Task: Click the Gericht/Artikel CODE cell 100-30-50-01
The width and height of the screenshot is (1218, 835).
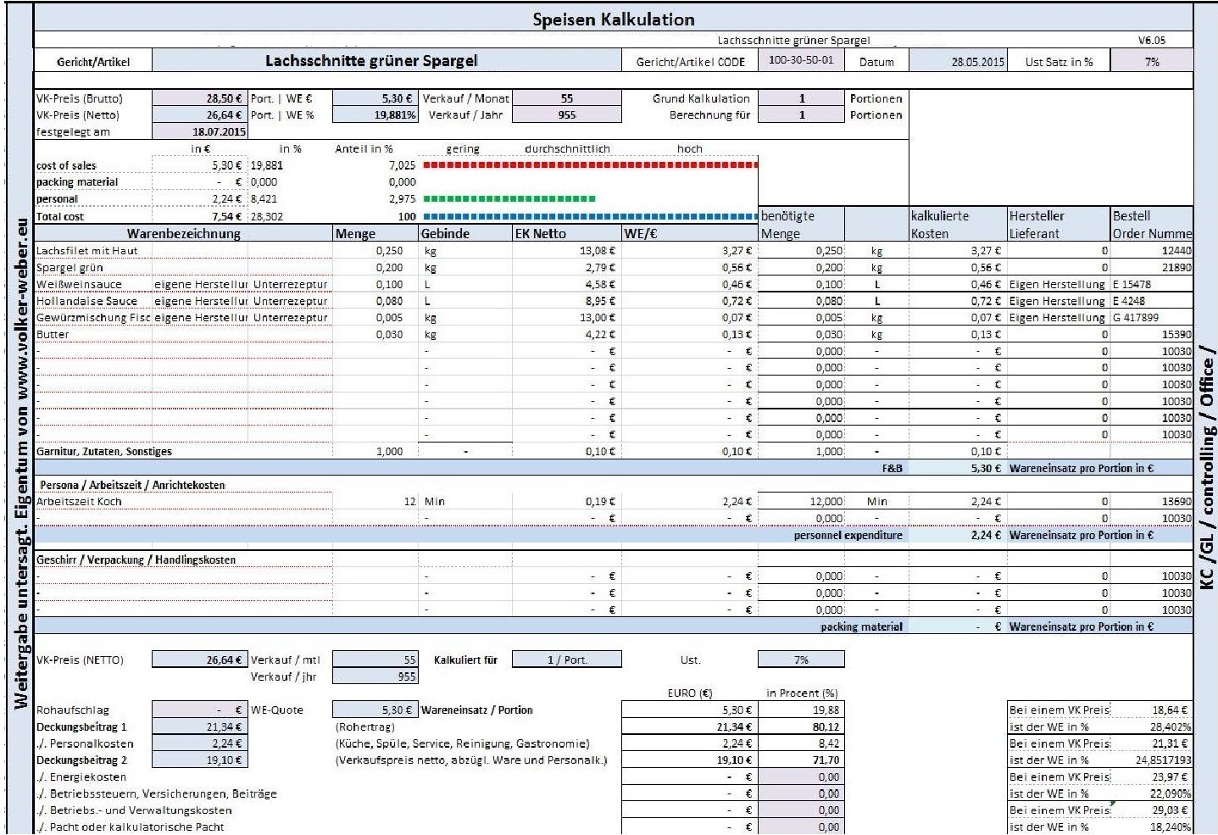Action: click(800, 61)
